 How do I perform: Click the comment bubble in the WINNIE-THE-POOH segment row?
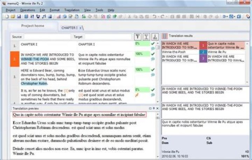coord(153,59)
